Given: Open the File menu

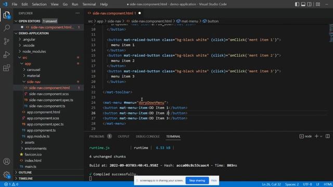Looking at the screenshot, I should point(15,4).
